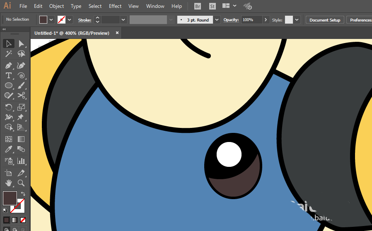
Task: Select the Blend tool
Action: 21,149
